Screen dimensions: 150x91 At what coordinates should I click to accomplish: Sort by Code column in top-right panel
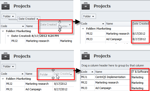pos(93,24)
